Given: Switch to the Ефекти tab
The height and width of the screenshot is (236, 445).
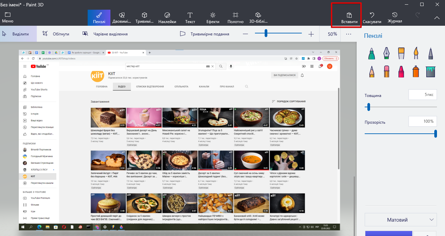Looking at the screenshot, I should pyautogui.click(x=213, y=17).
